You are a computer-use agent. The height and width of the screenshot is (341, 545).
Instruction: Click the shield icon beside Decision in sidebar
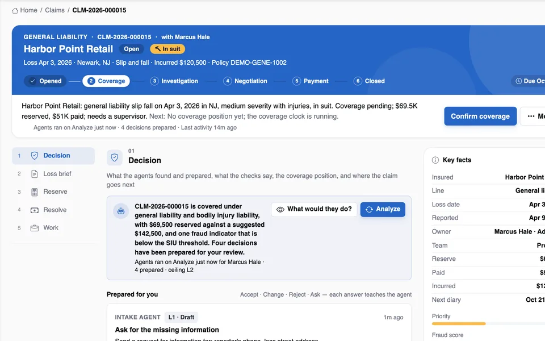pyautogui.click(x=35, y=156)
